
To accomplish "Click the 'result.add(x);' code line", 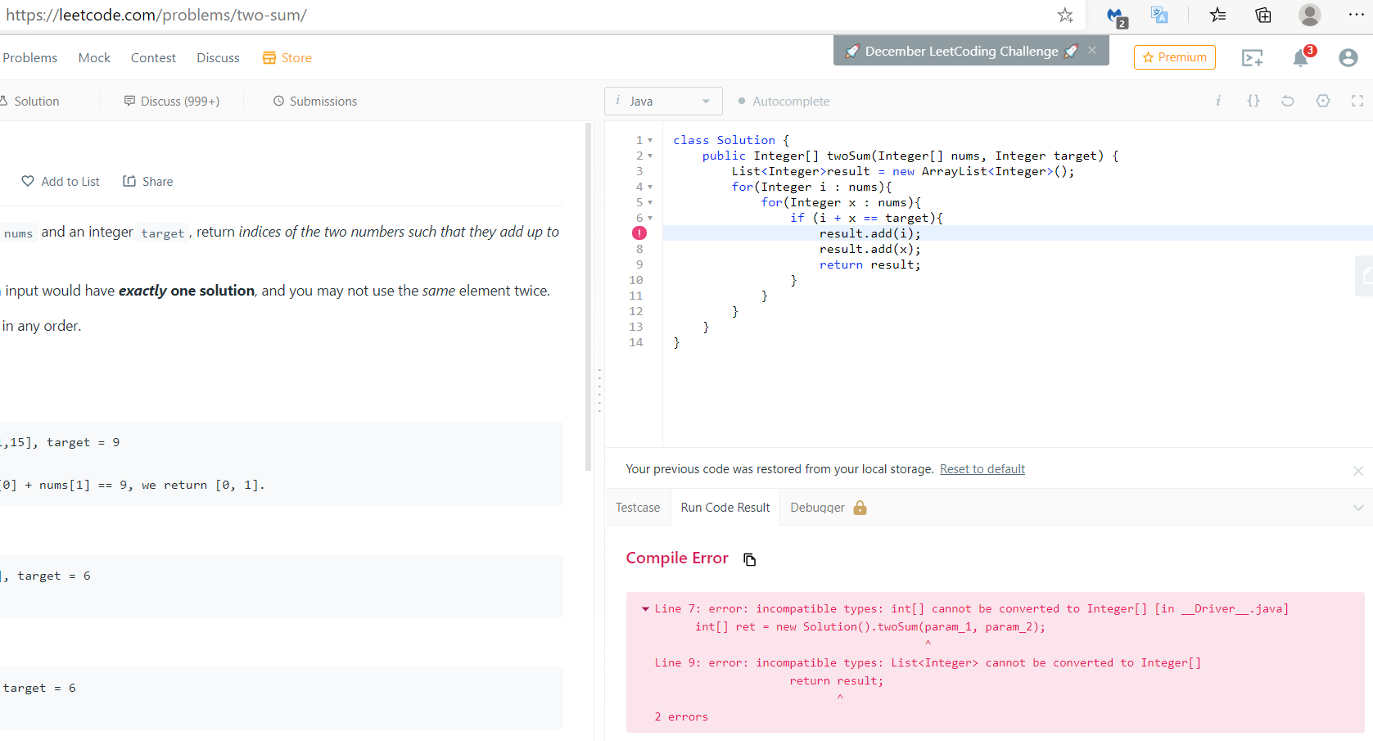I will coord(869,249).
